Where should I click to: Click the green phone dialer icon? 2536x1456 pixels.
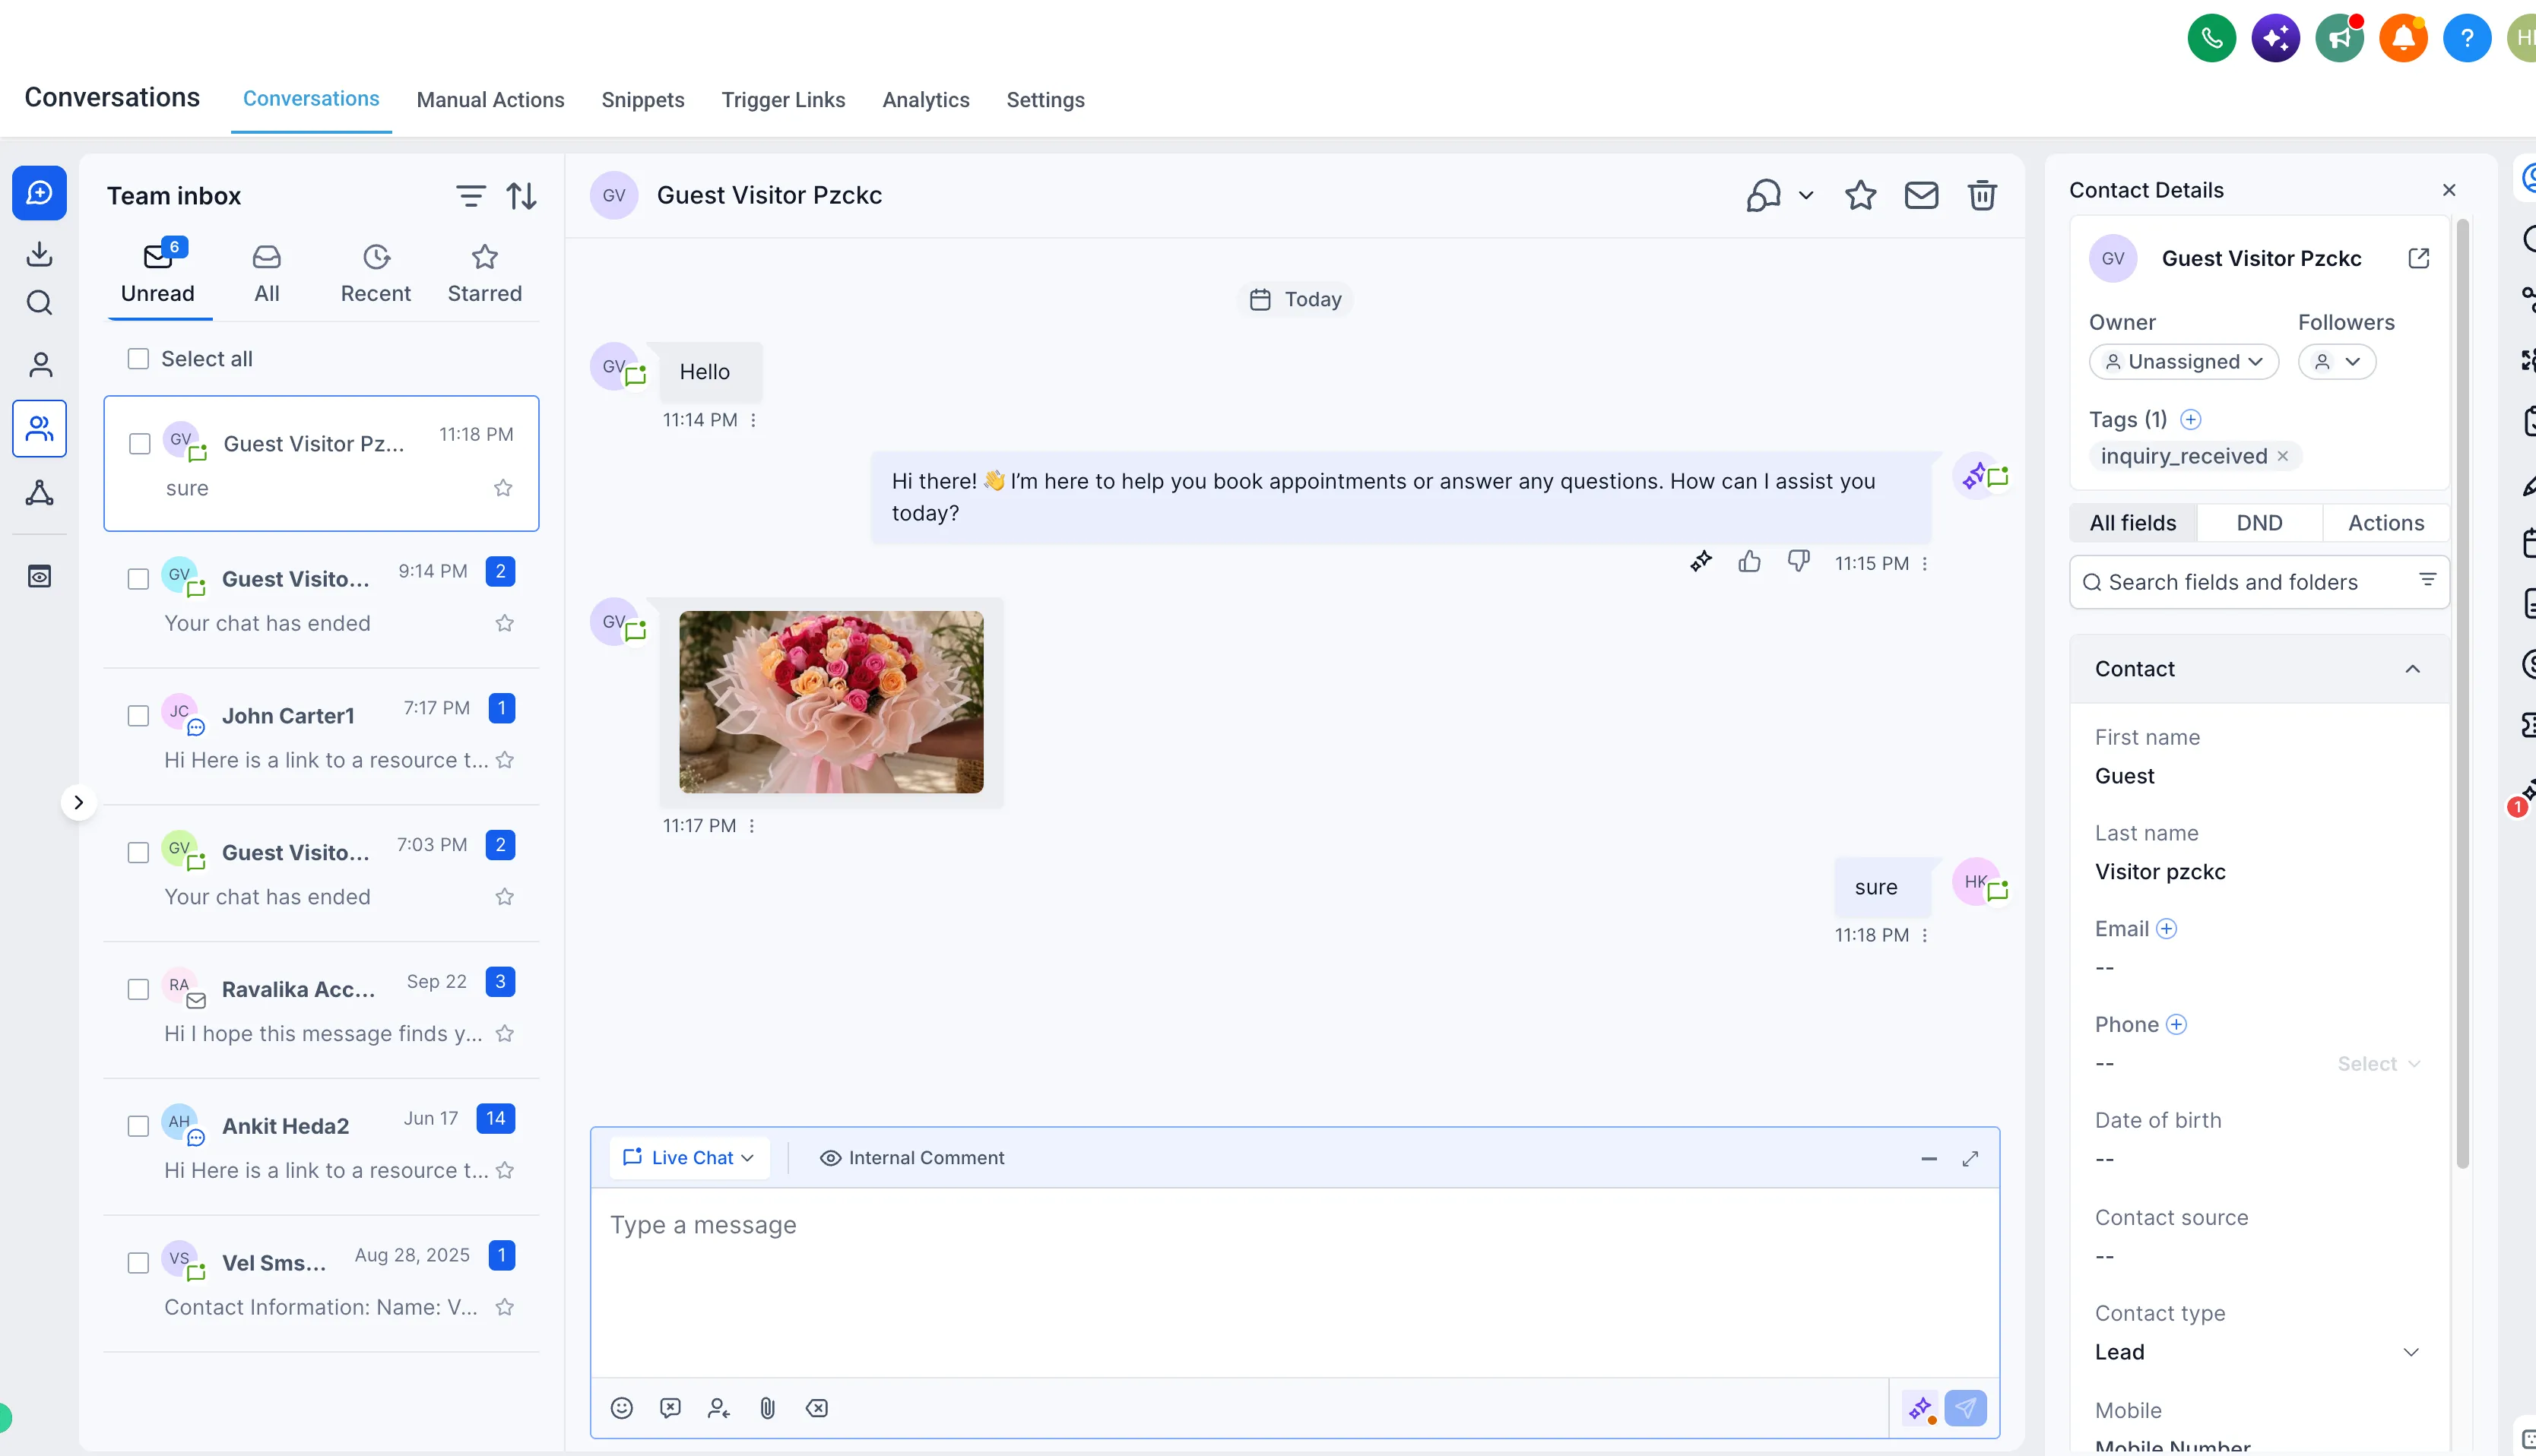tap(2211, 38)
